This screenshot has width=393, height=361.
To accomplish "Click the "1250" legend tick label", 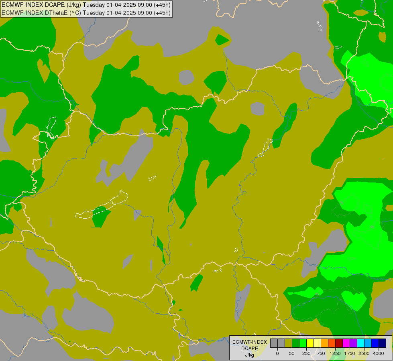I will tap(335, 353).
